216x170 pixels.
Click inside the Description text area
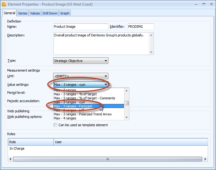101,43
